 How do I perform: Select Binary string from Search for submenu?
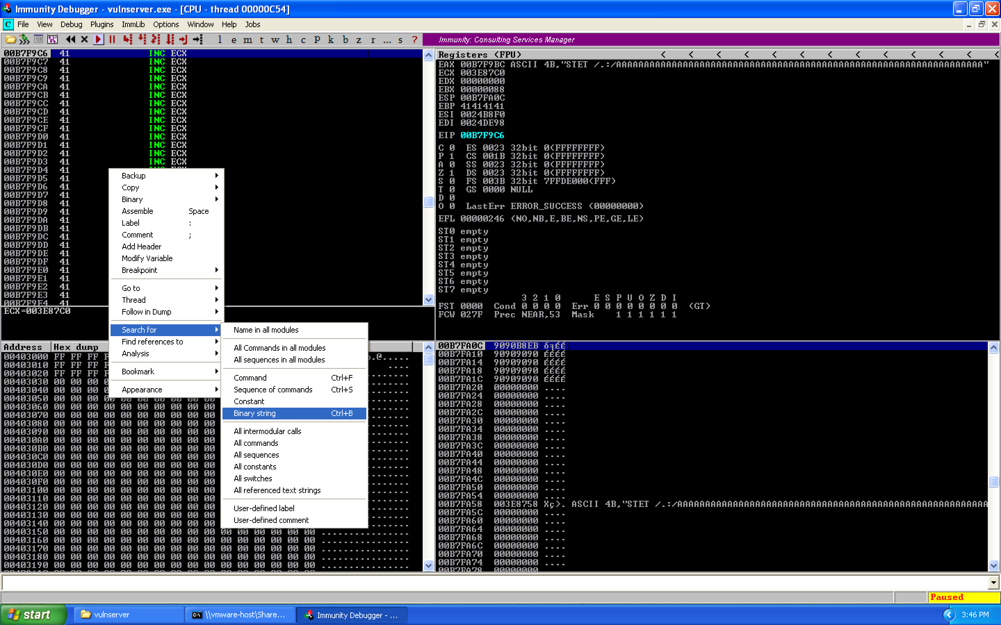click(x=255, y=413)
